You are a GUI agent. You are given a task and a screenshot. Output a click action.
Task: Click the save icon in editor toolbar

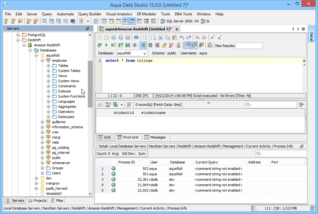point(114,38)
